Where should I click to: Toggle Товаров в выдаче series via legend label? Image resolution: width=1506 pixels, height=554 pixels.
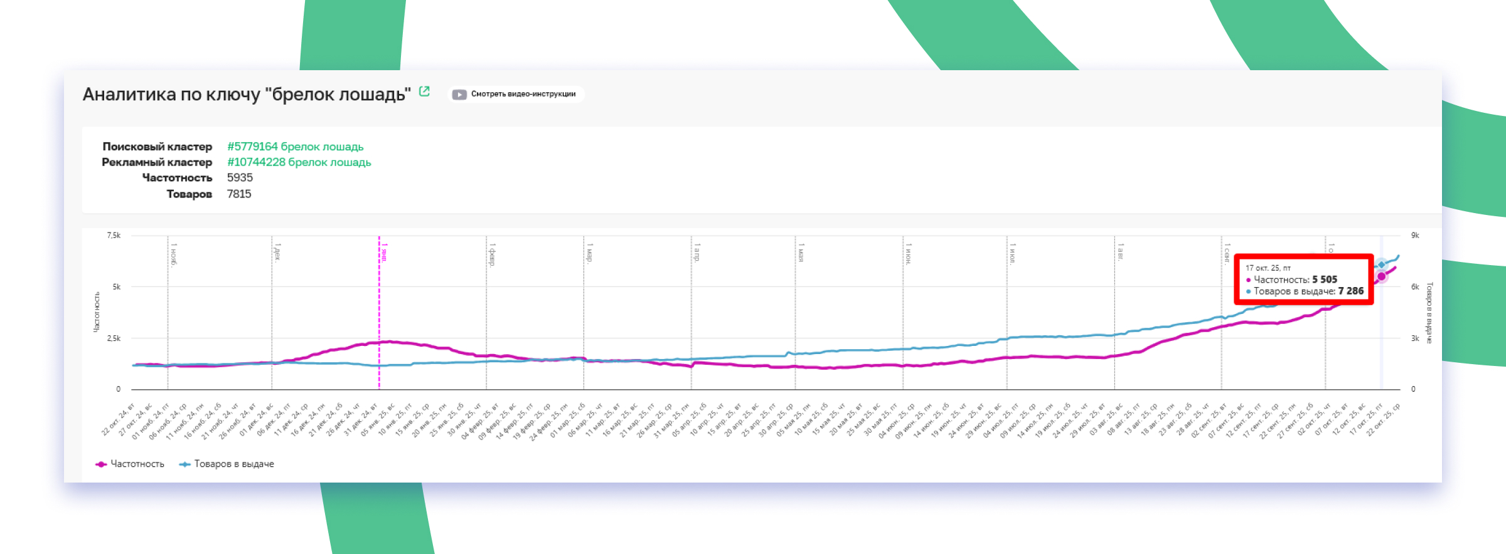[233, 464]
